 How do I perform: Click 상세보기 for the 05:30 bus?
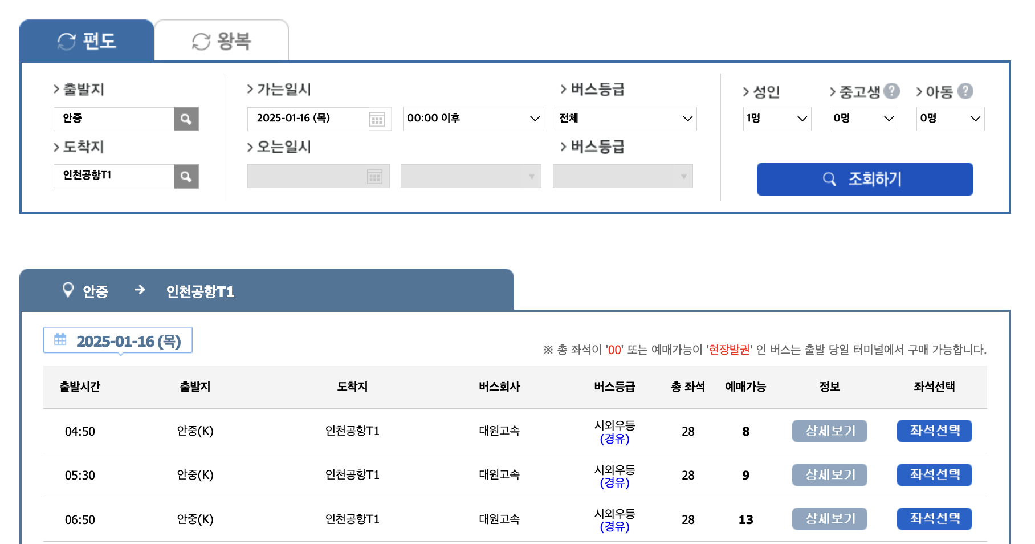(829, 475)
